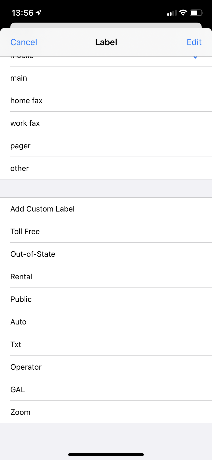Choose the home fax label
This screenshot has height=460, width=212.
click(106, 100)
